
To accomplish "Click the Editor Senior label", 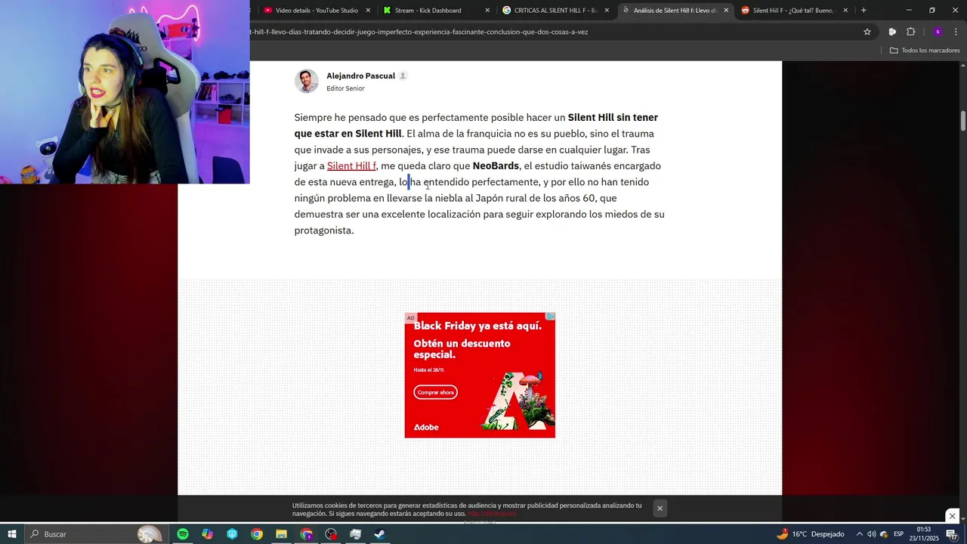I will (345, 88).
